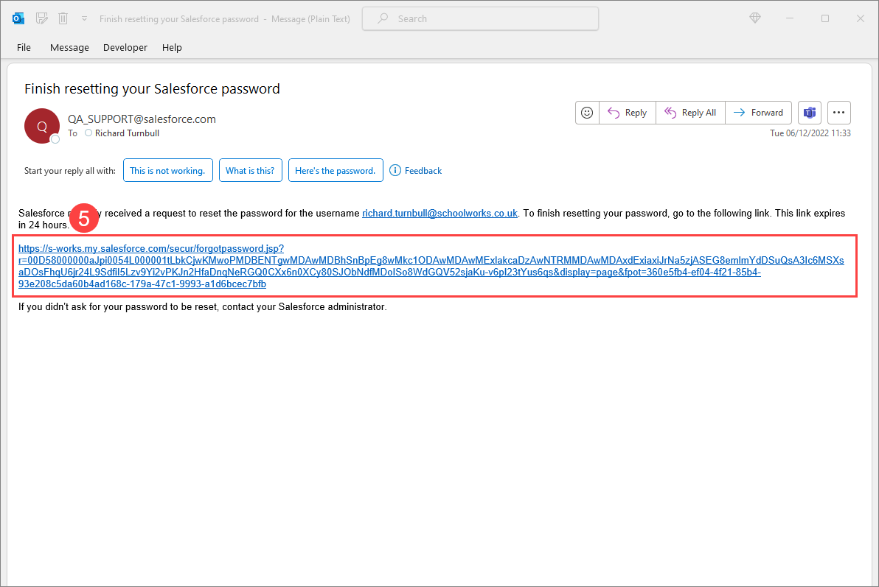Choose "This is not working." suggested reply

coord(167,170)
